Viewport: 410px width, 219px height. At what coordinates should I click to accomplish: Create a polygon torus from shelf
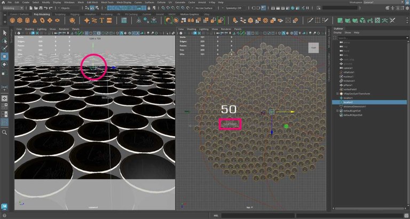tap(42, 20)
